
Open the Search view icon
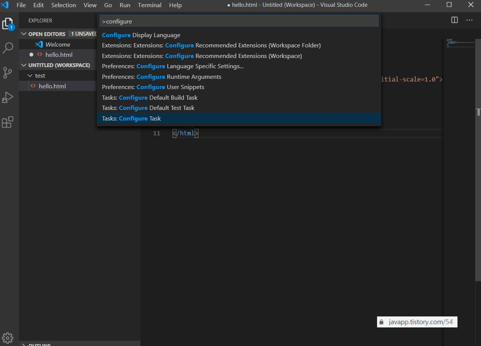8,48
